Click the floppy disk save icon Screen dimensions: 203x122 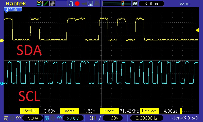click(90, 4)
